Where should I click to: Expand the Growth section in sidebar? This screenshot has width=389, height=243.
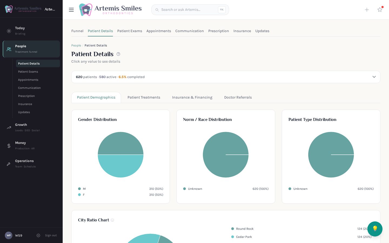pos(31,127)
